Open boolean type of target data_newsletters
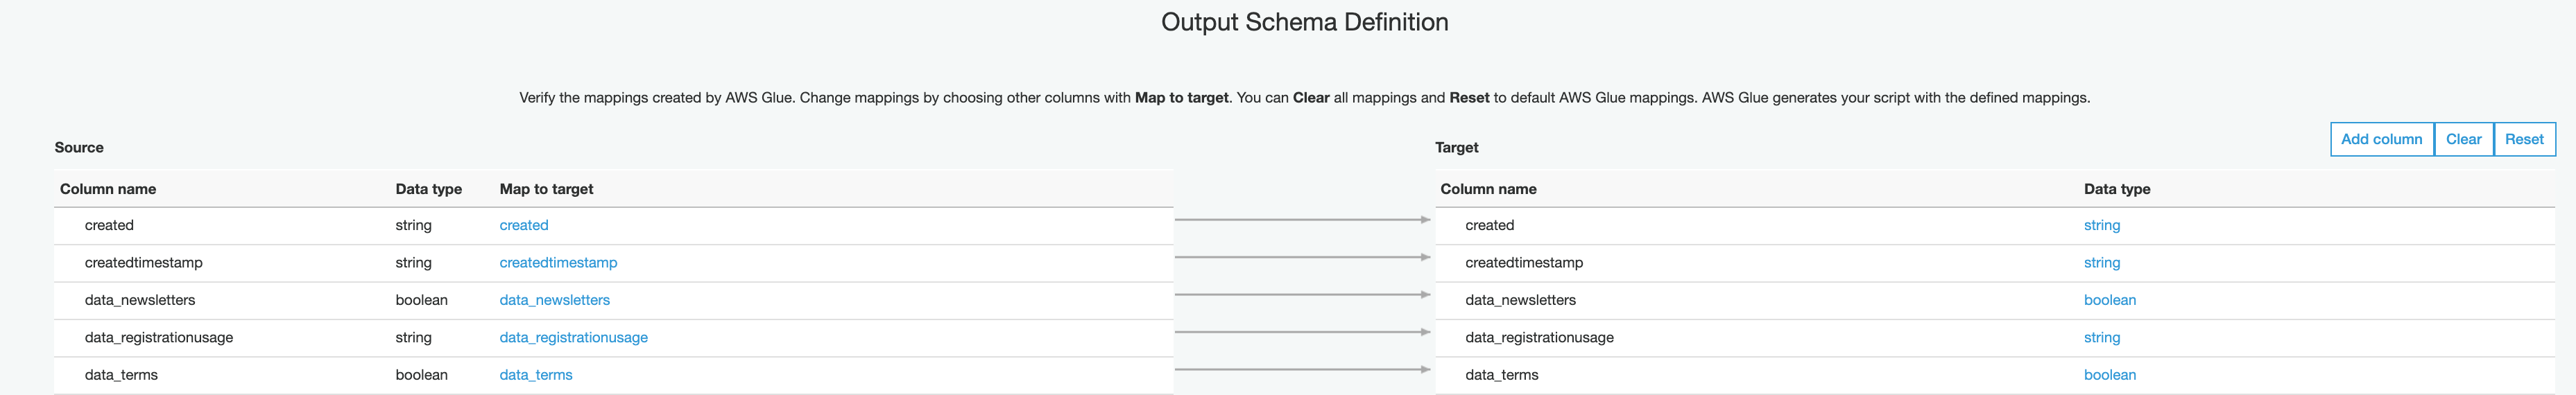 (x=2109, y=300)
